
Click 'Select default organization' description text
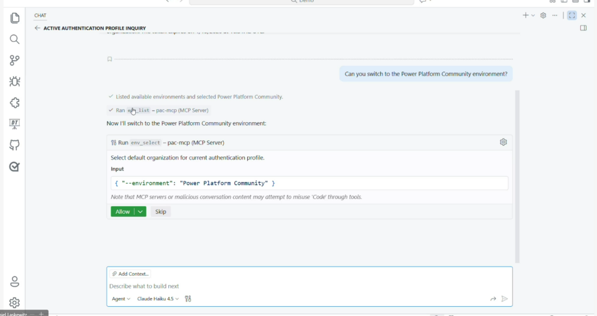[187, 158]
